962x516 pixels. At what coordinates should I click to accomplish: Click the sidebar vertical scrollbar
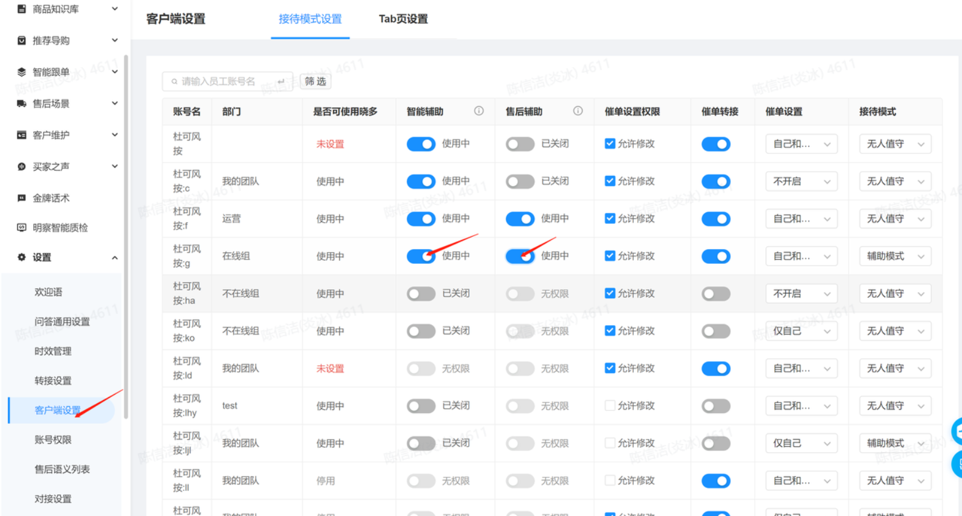coord(126,236)
